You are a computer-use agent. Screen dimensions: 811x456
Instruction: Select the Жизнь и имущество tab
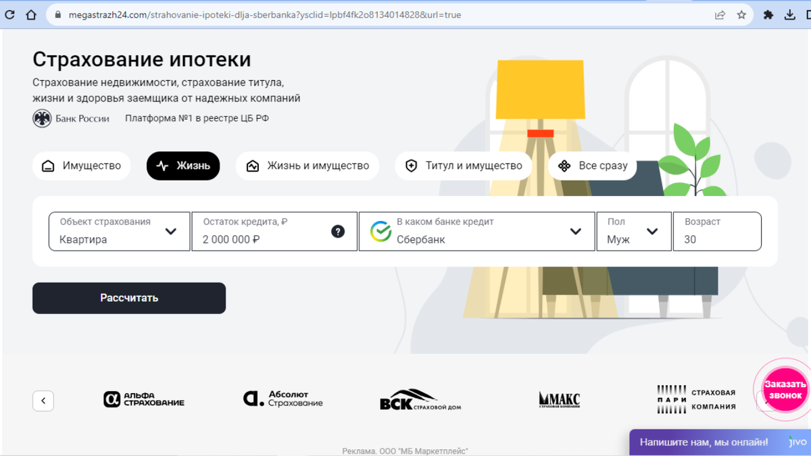click(x=308, y=166)
